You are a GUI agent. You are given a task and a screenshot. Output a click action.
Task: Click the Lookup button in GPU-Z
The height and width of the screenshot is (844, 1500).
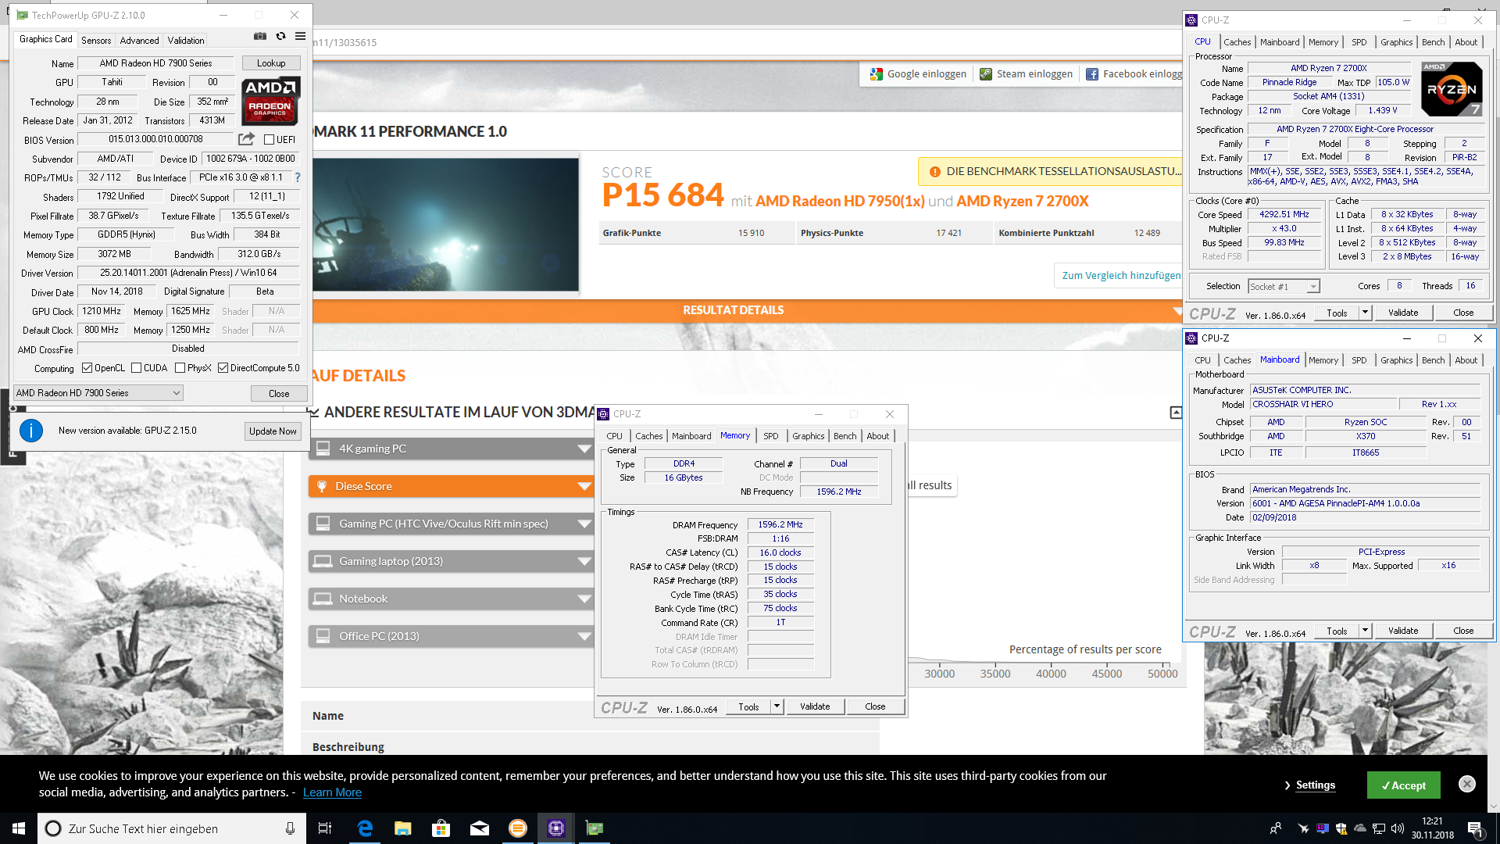click(271, 63)
